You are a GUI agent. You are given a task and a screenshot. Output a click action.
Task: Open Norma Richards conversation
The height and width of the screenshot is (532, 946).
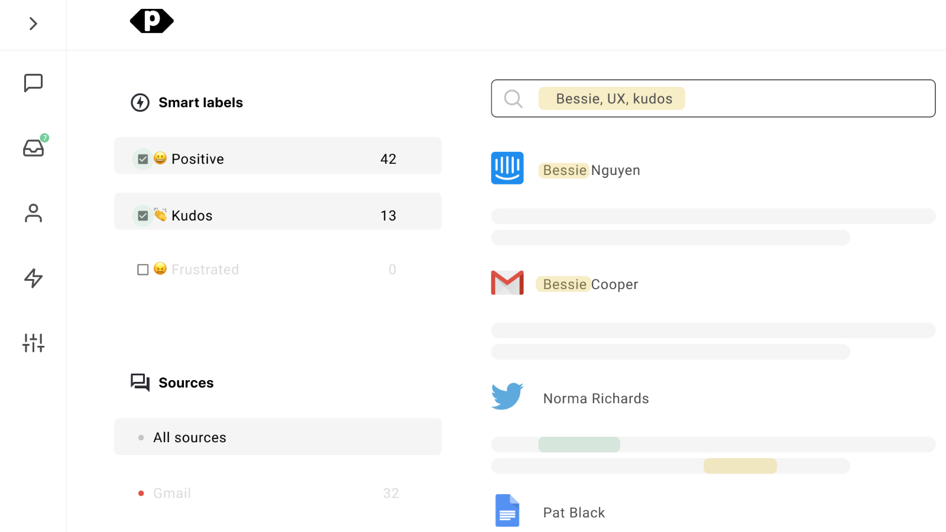coord(596,398)
